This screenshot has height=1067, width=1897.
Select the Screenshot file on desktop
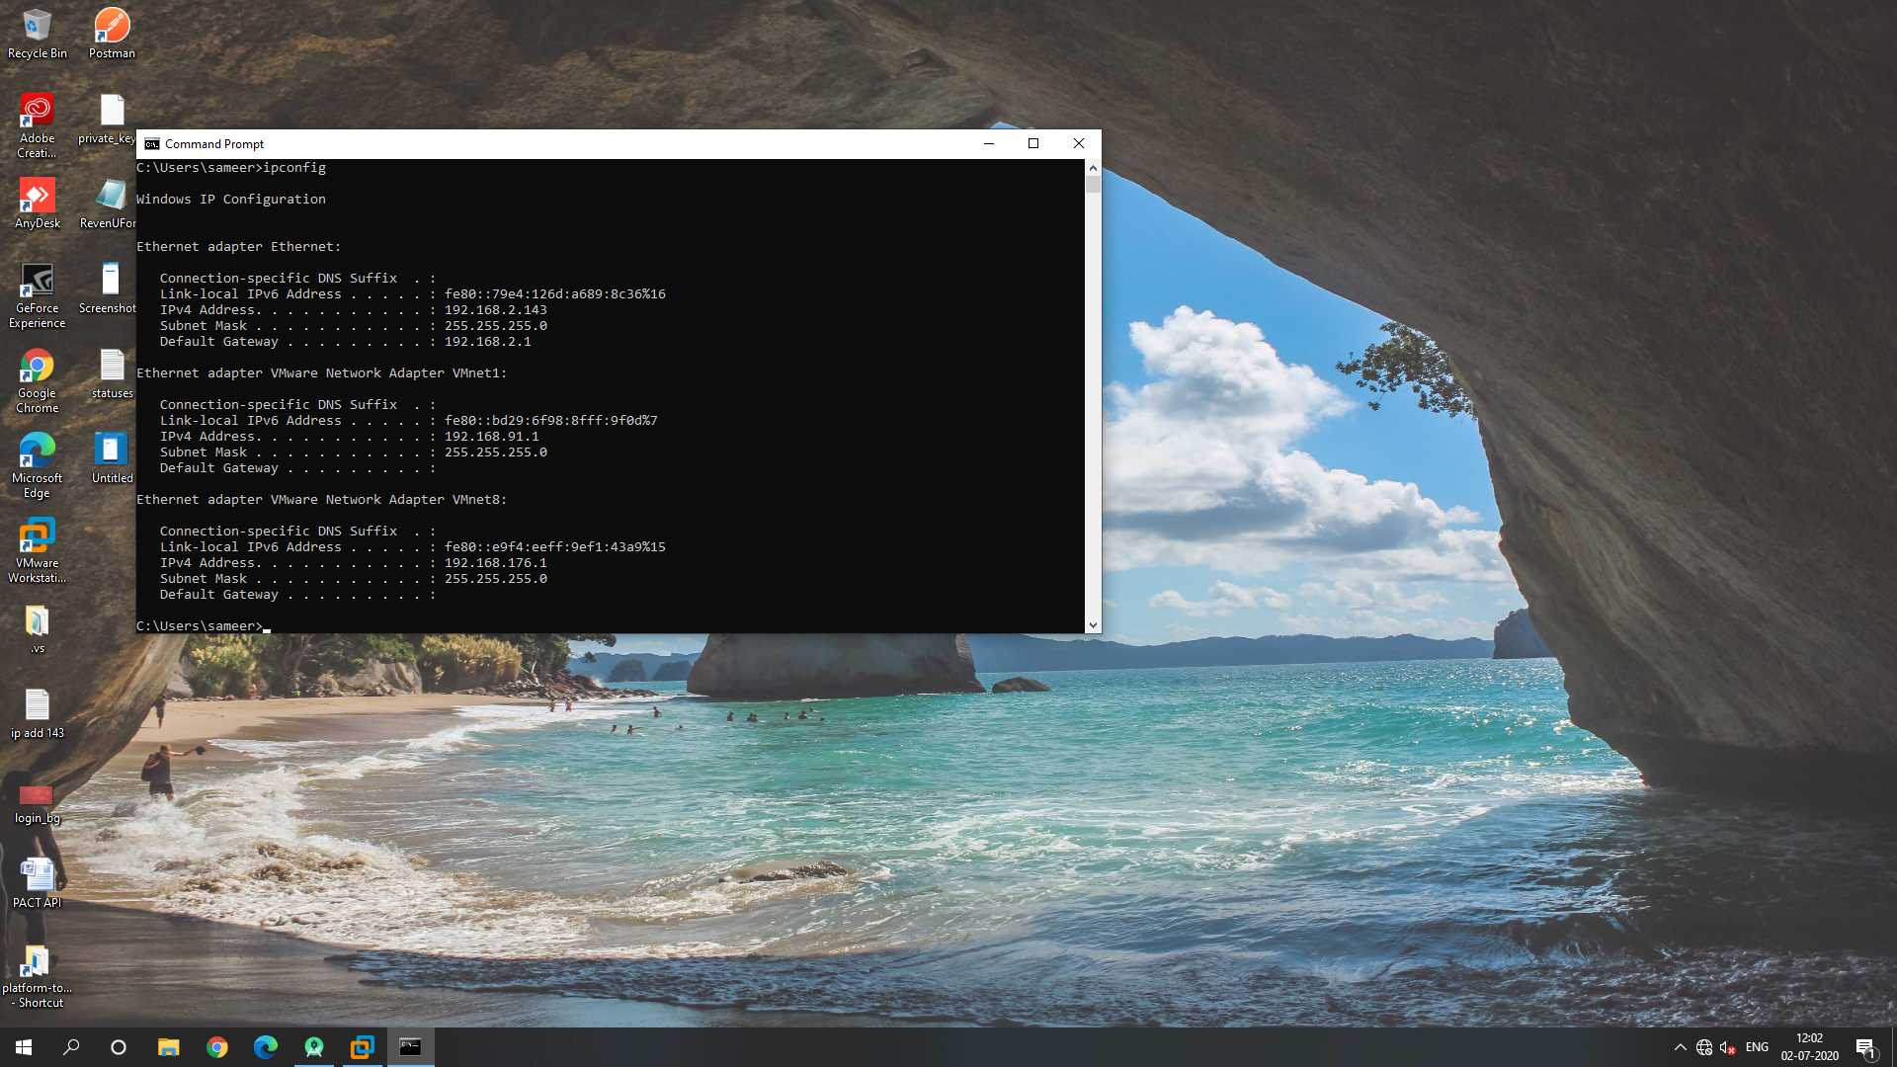(x=108, y=288)
